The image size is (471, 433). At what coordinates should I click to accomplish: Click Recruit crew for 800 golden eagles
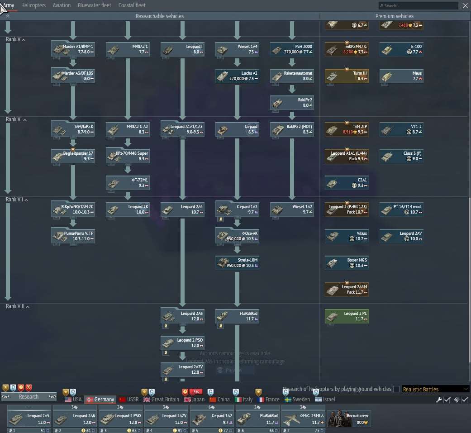[349, 419]
